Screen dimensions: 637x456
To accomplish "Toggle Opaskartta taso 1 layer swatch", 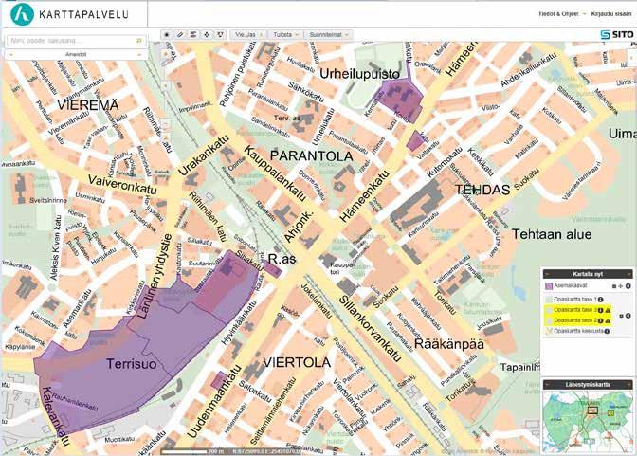I will (x=549, y=300).
